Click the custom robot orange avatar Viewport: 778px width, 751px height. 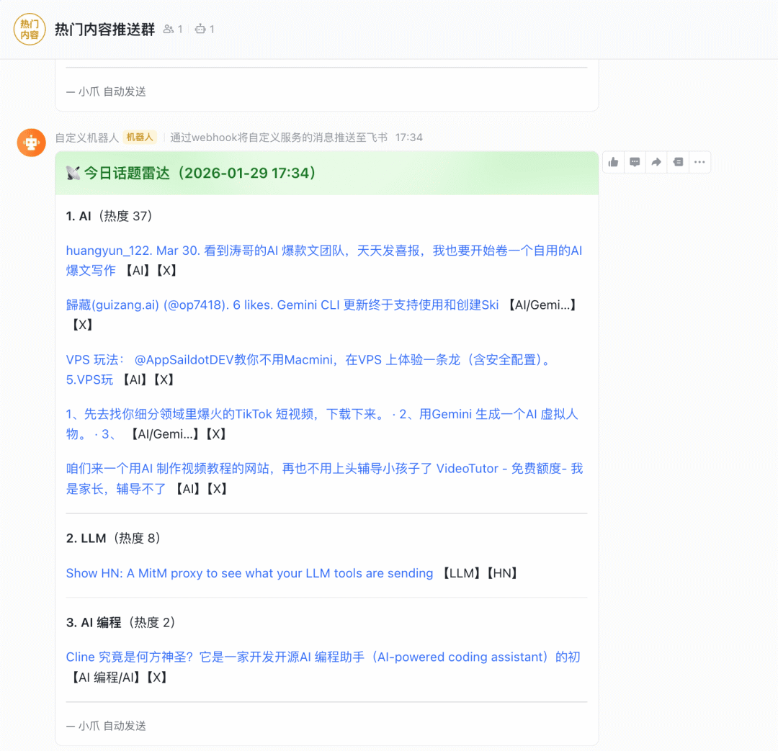(x=31, y=143)
